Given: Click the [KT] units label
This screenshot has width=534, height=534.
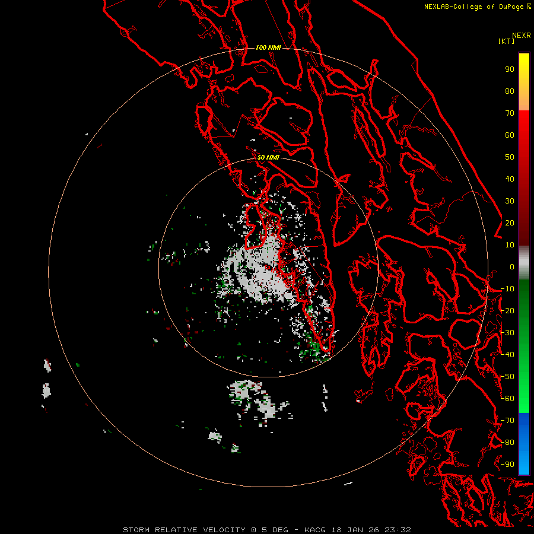Looking at the screenshot, I should coord(506,41).
